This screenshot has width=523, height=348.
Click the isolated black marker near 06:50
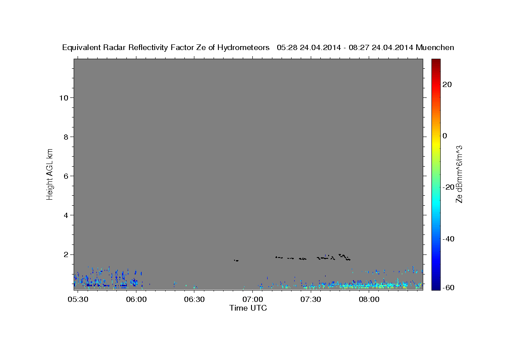(x=236, y=260)
